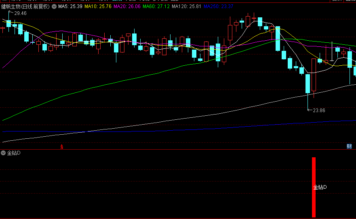Click the tall red 金钻D signal bar
The image size is (356, 219).
tap(314, 187)
